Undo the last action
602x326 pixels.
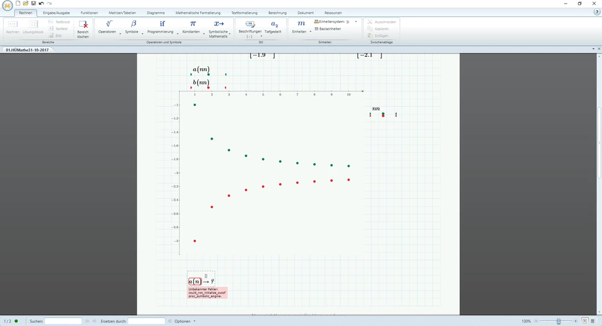click(x=41, y=4)
